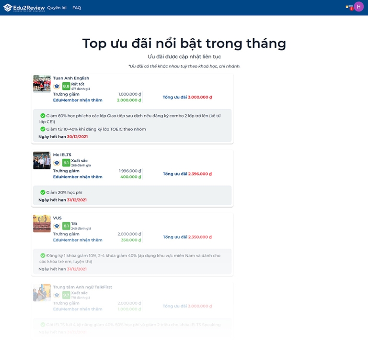The image size is (368, 340).
Task: Click the notification flag icon beside the avatar
Action: click(x=349, y=8)
